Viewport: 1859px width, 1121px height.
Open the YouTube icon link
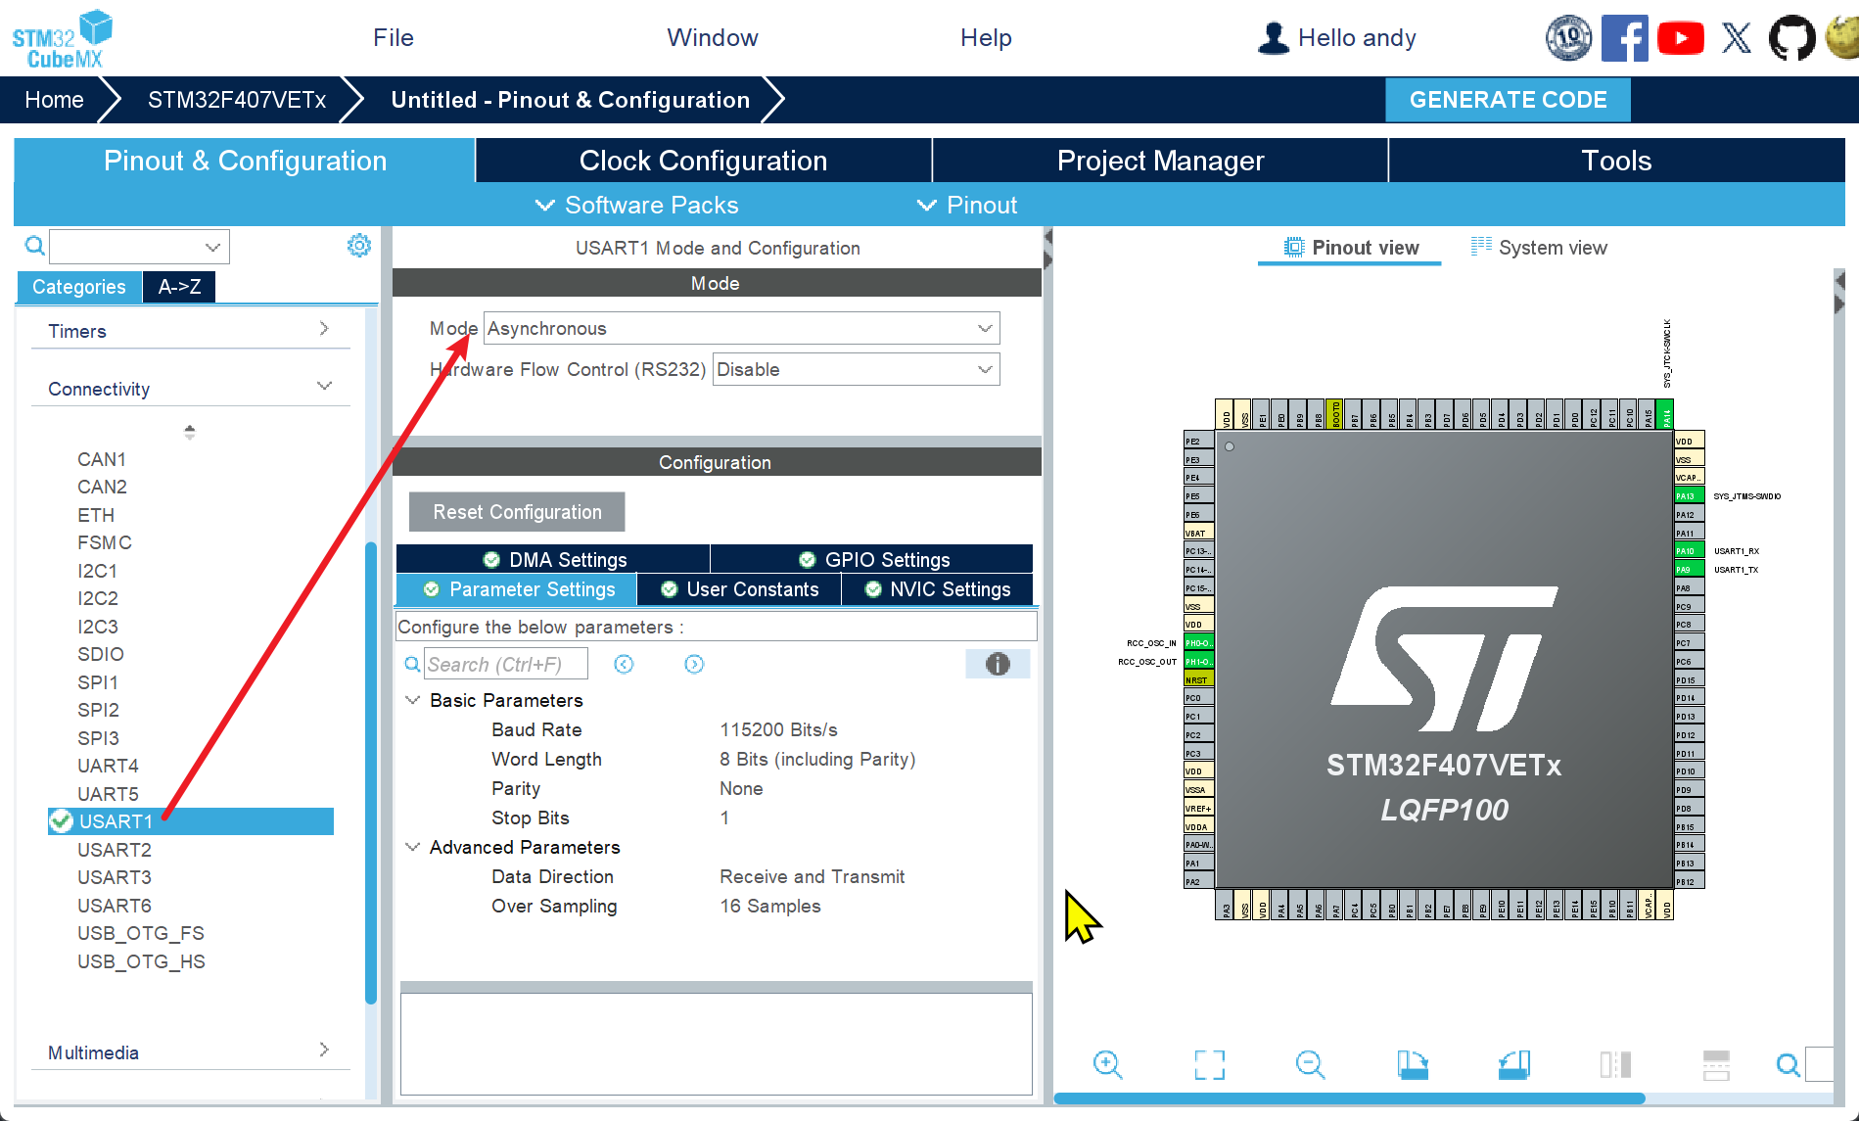(1681, 38)
